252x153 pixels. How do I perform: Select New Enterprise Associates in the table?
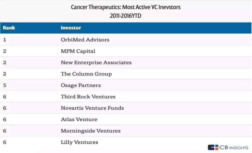click(x=96, y=62)
